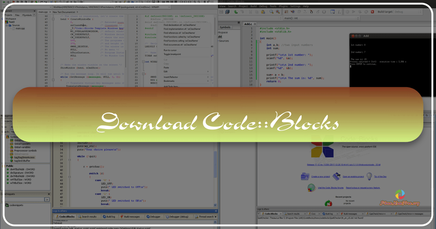
Task: Select Run to cursor in the context menu
Action: [170, 50]
